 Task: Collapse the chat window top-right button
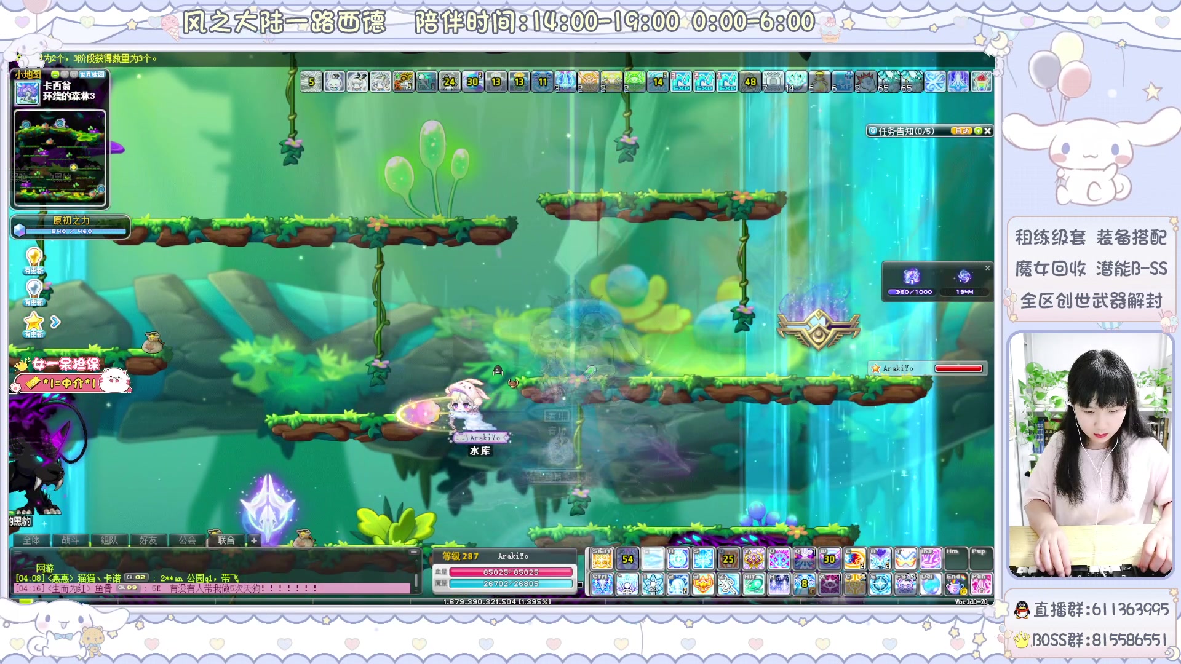[414, 552]
